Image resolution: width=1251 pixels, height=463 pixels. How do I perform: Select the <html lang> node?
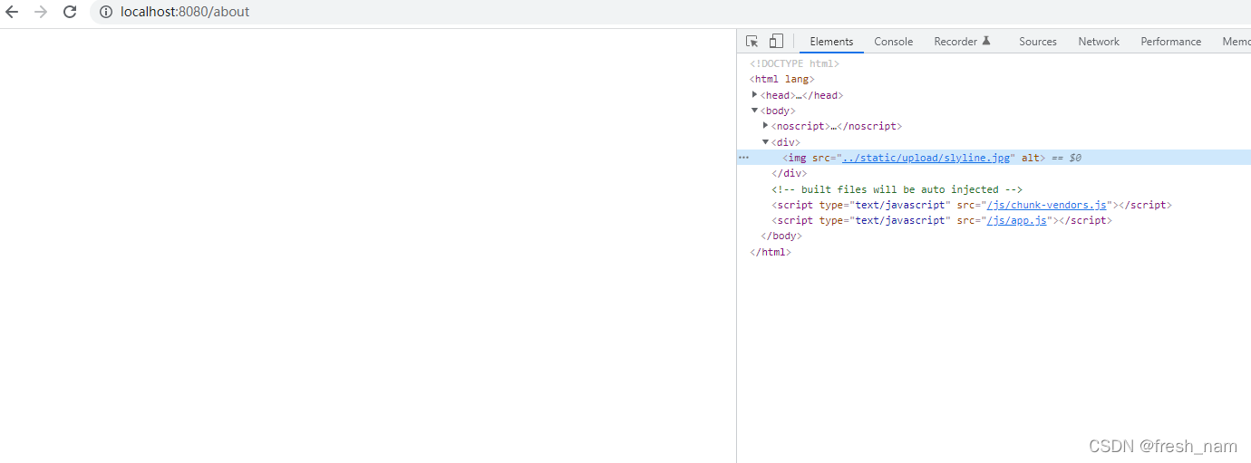point(782,79)
